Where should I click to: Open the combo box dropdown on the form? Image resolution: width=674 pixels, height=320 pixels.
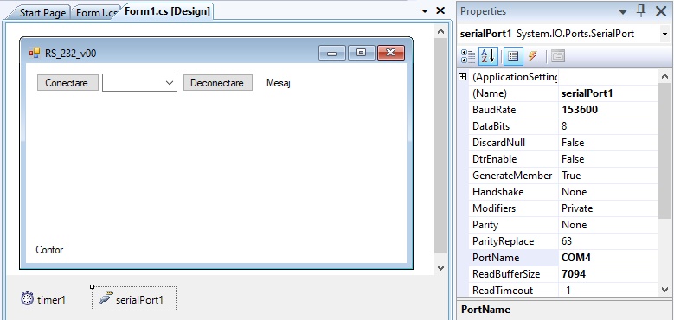click(x=170, y=83)
